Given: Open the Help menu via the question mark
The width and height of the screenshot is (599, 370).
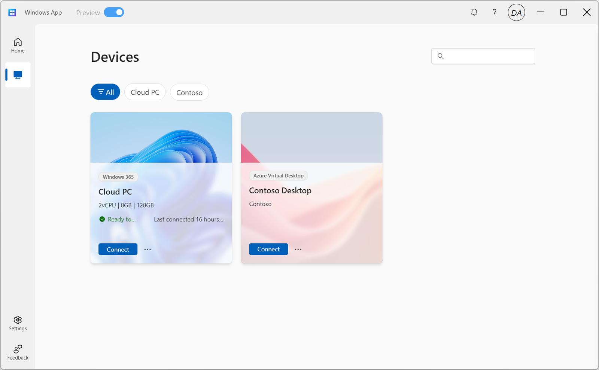Looking at the screenshot, I should [494, 12].
